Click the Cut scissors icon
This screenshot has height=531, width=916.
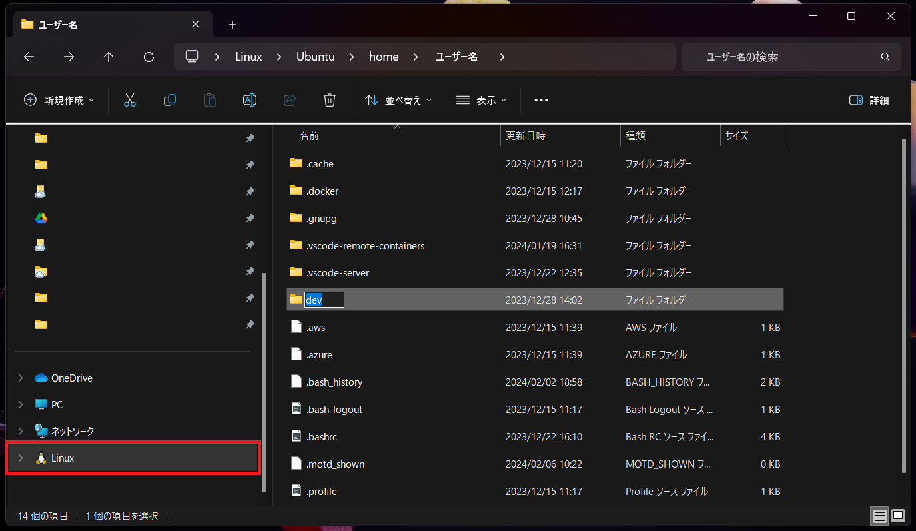130,100
